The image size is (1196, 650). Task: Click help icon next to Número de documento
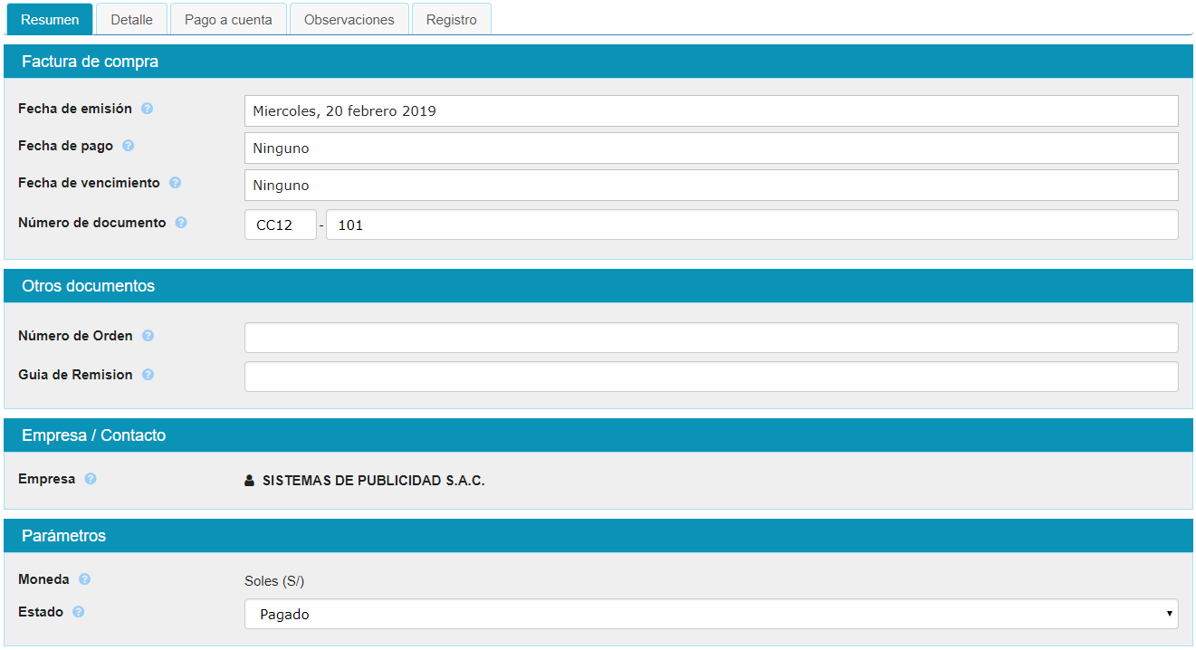[x=181, y=223]
